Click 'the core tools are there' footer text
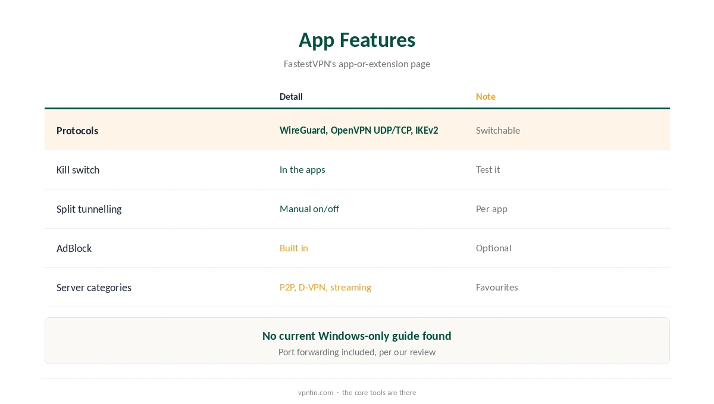This screenshot has height=404, width=714. [x=379, y=393]
